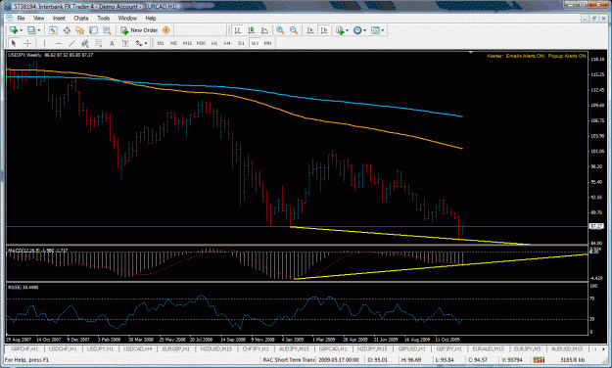
Task: Select the crosshair tool
Action: 27,43
